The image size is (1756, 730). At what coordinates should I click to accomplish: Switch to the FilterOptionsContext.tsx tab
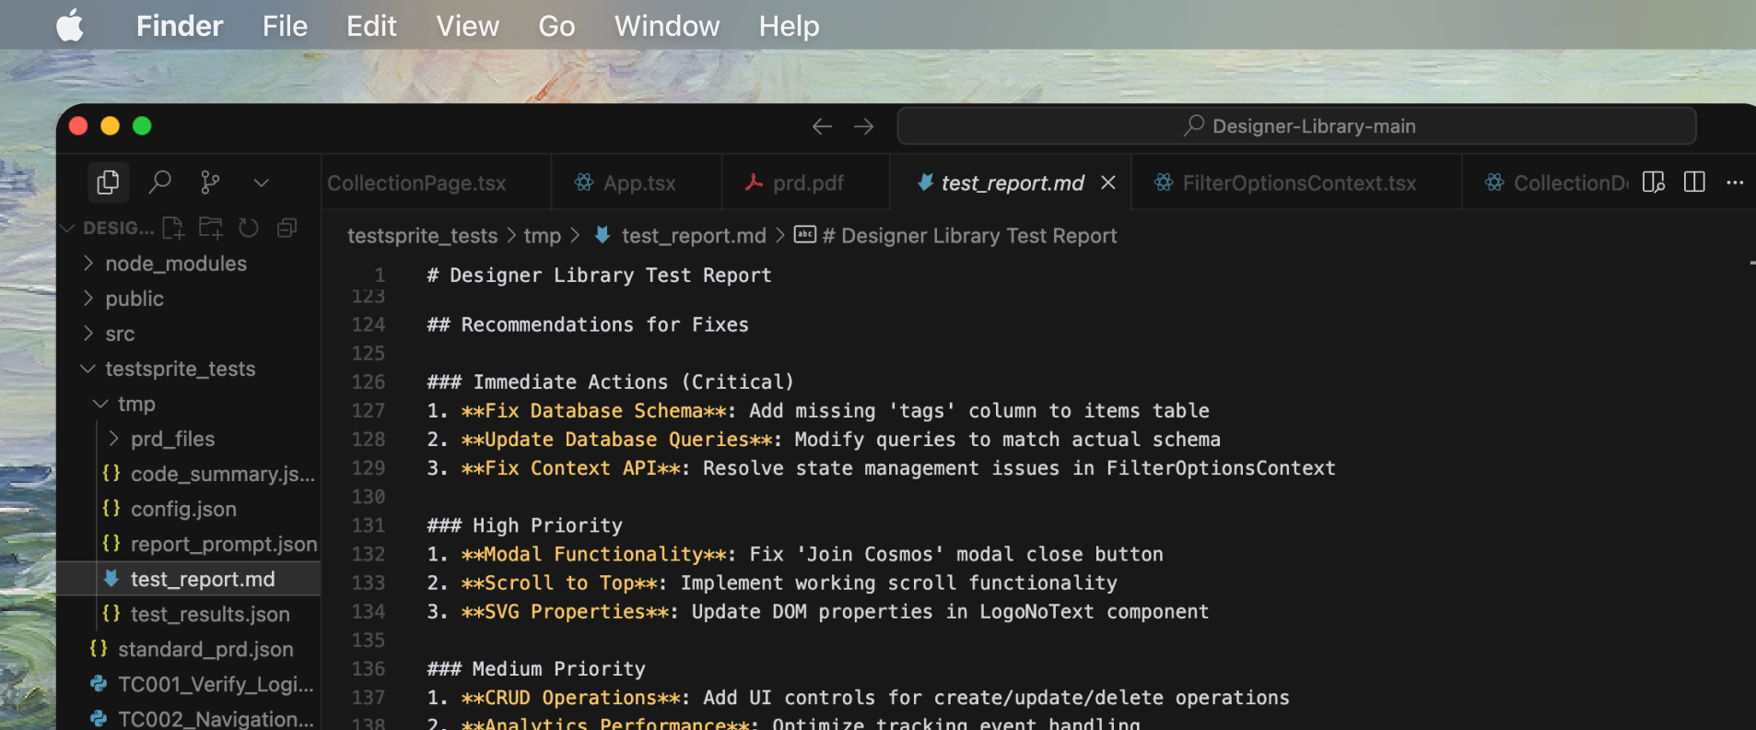1298,183
